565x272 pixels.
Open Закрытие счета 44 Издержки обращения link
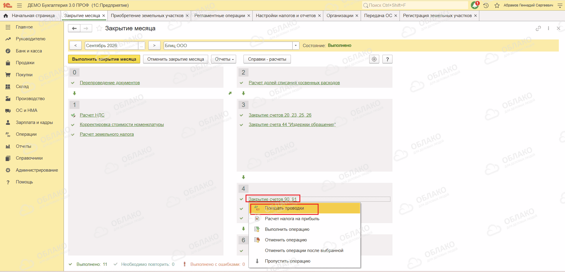tap(292, 125)
